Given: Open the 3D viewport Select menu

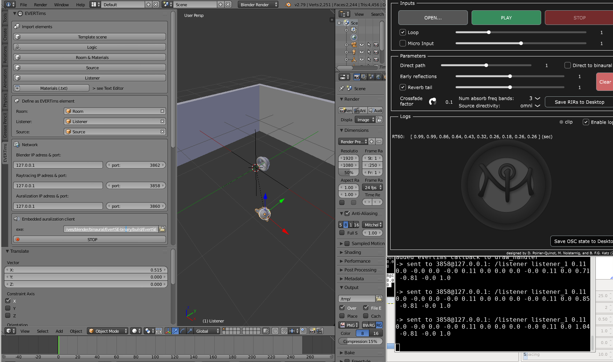Looking at the screenshot, I should coord(43,331).
